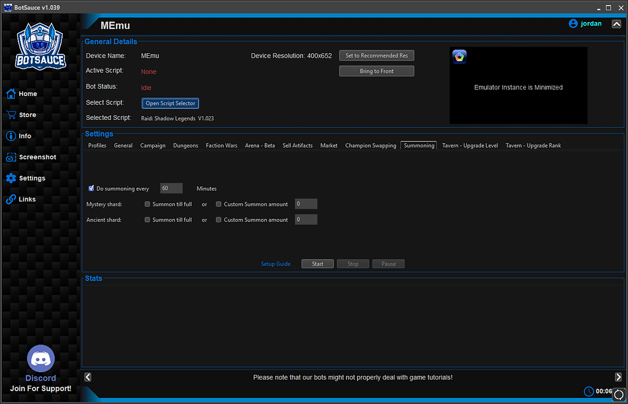Click the summoning interval minutes field
The width and height of the screenshot is (628, 404).
click(171, 188)
